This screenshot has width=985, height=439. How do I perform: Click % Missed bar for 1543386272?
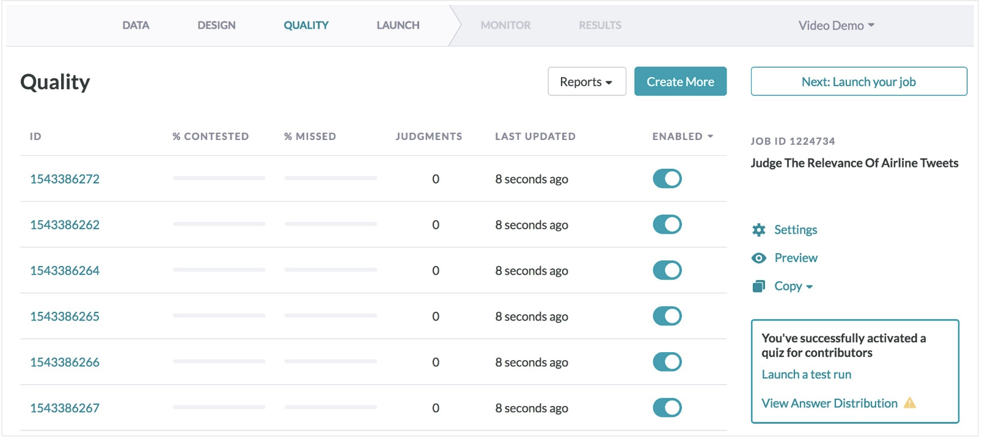coord(331,178)
